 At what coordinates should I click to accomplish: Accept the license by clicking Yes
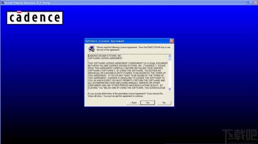pyautogui.click(x=147, y=103)
